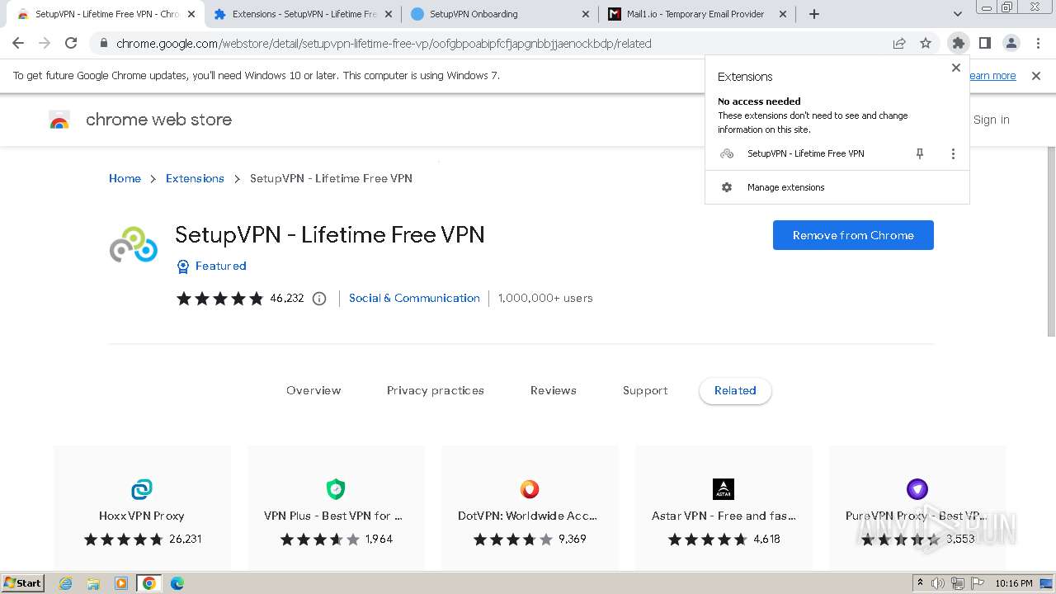
Task: Switch to Support tab
Action: [x=645, y=390]
